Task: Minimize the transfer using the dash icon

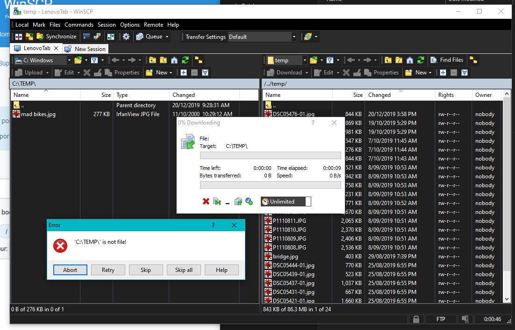Action: tap(228, 202)
